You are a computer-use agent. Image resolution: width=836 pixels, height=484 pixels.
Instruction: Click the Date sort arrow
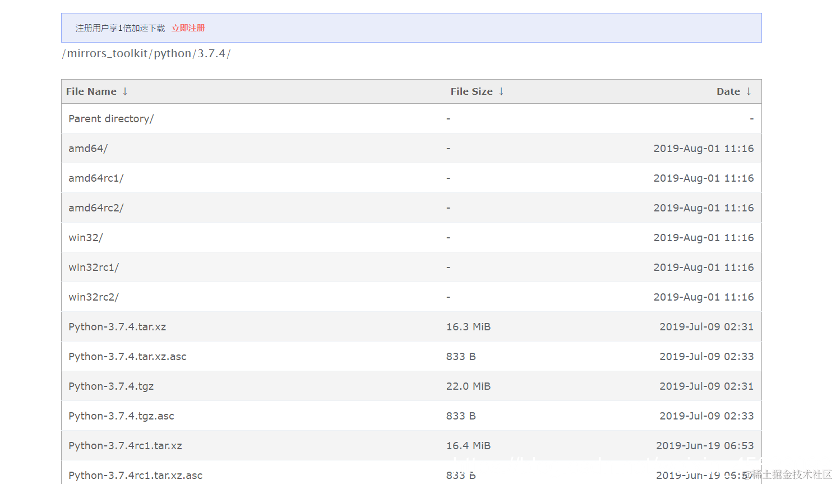(x=749, y=91)
